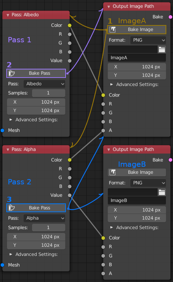Click the Samples field in Pass: Alpha

tap(49, 227)
